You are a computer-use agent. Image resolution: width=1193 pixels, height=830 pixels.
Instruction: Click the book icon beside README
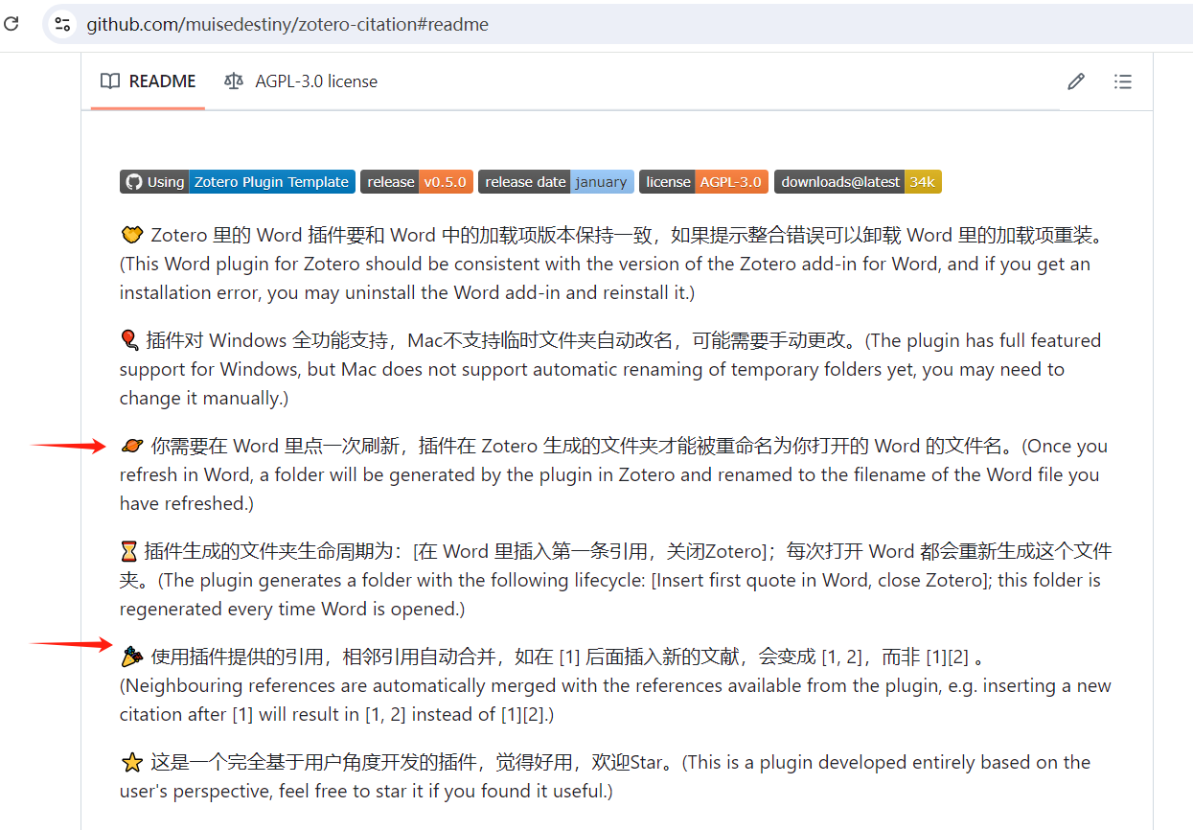tap(110, 81)
